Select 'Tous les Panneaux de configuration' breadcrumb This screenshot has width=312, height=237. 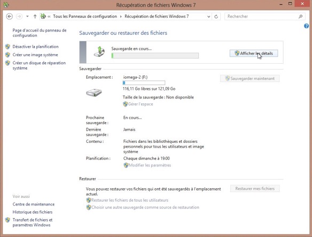pos(85,17)
